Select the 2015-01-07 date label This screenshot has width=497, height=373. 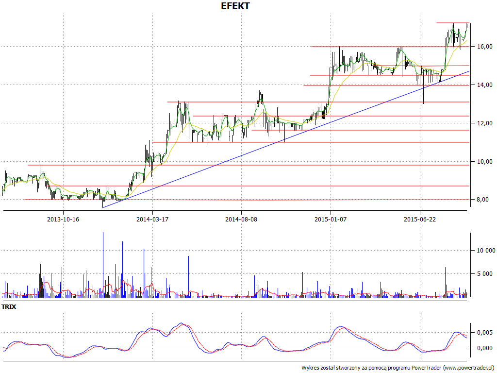(x=331, y=219)
